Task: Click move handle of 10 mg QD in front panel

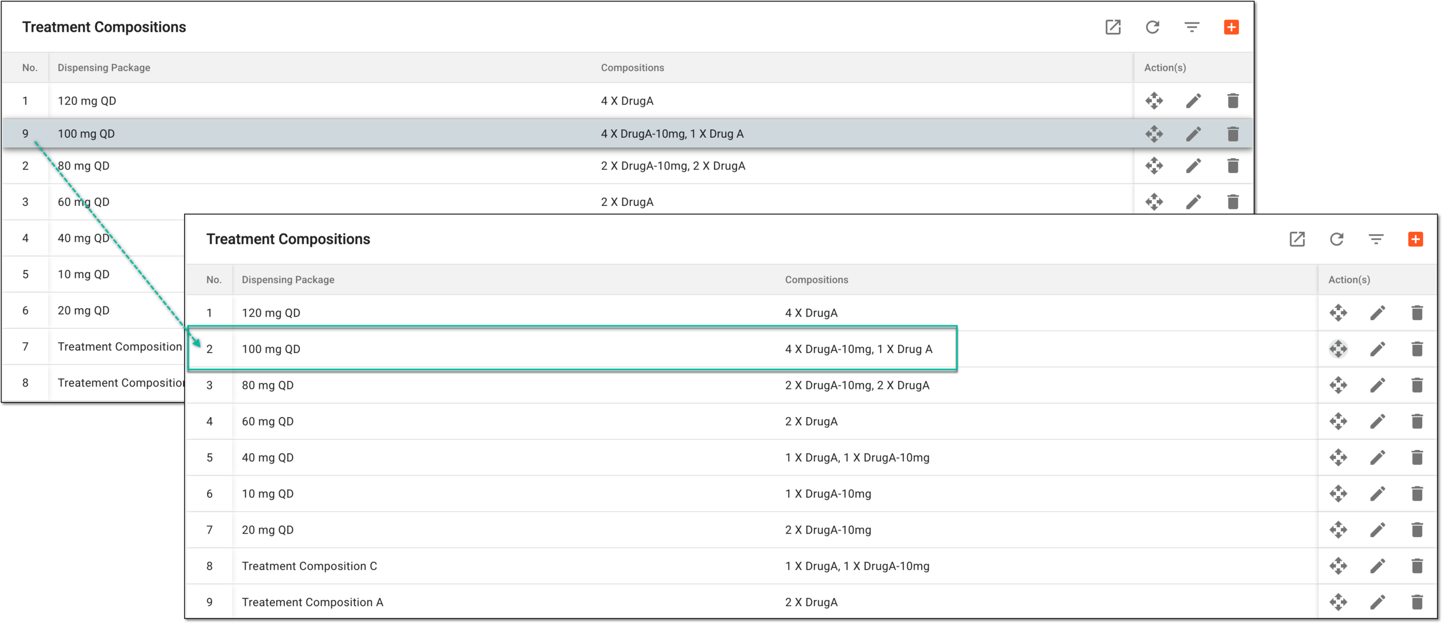Action: (x=1338, y=494)
